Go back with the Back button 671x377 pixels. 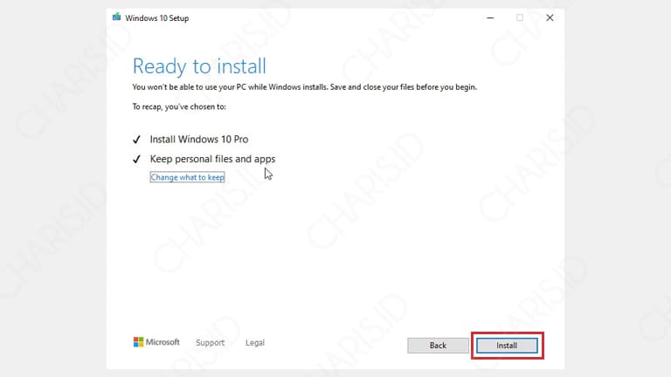(x=438, y=346)
